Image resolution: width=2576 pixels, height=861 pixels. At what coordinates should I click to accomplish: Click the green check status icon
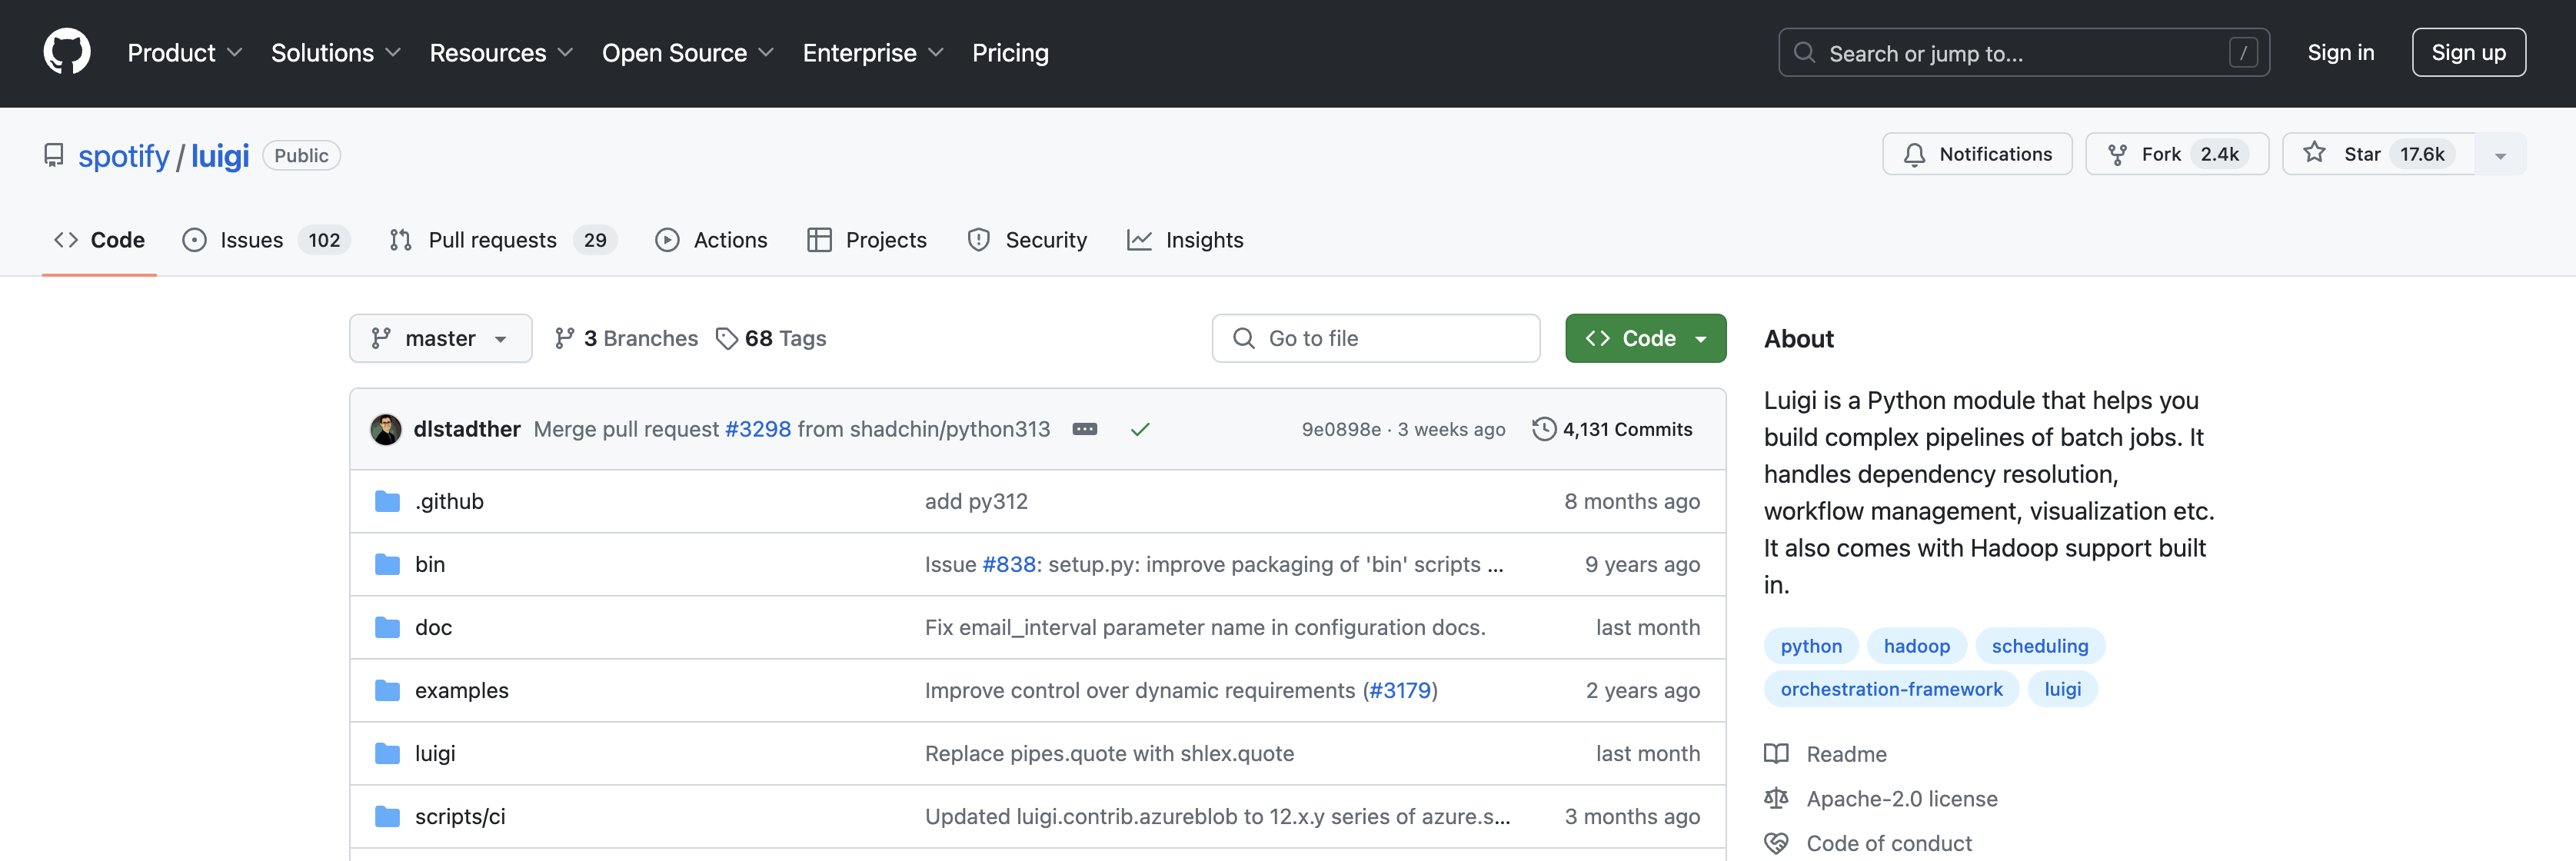[1140, 430]
